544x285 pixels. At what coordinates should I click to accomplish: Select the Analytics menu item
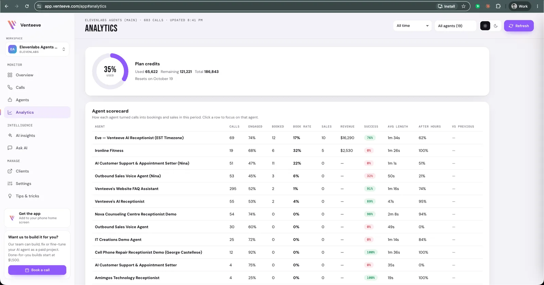pyautogui.click(x=37, y=112)
